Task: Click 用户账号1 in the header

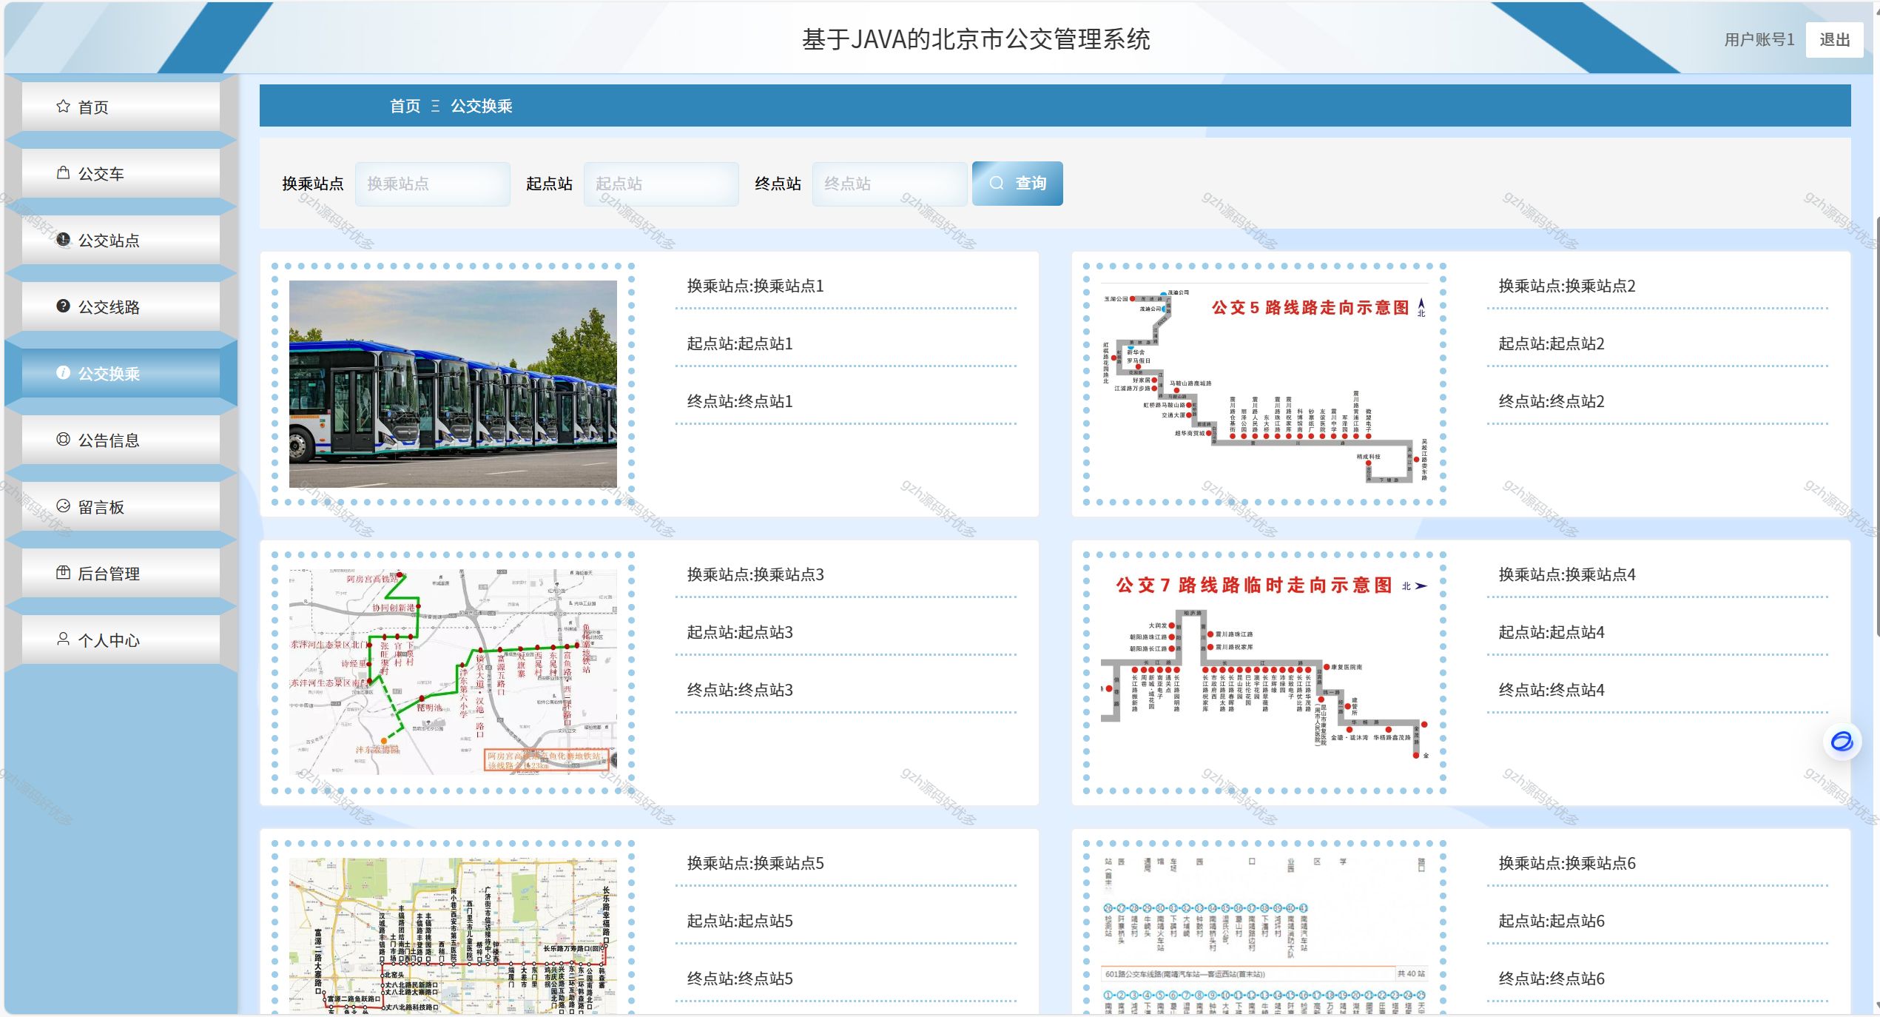Action: [1759, 40]
